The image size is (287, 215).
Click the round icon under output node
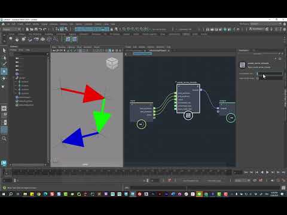coord(231,118)
